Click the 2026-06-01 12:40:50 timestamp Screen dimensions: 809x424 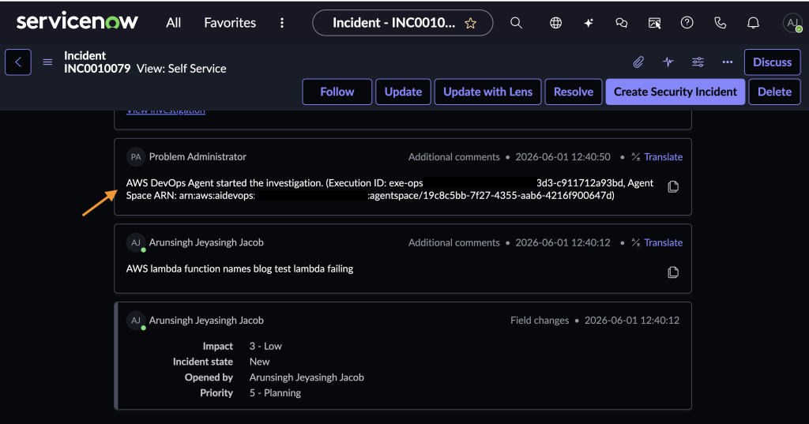point(563,157)
